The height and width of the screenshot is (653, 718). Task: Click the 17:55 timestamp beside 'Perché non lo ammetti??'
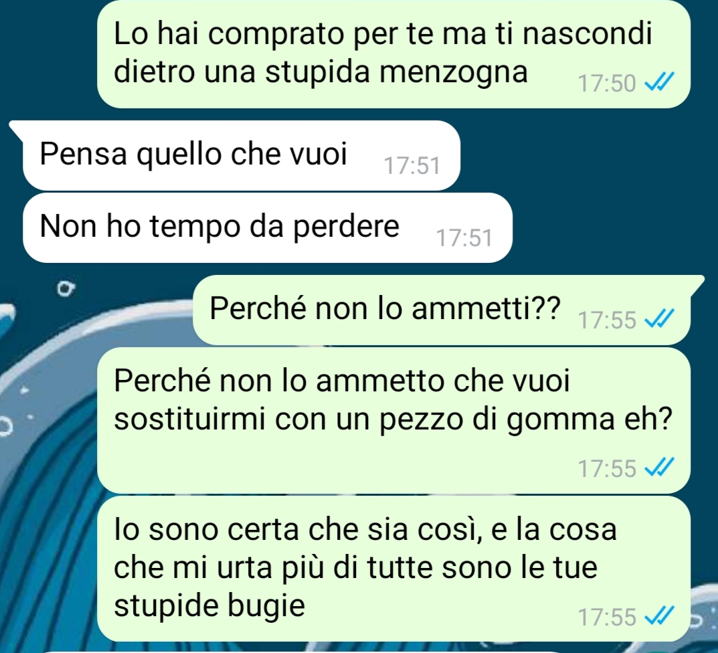(607, 320)
